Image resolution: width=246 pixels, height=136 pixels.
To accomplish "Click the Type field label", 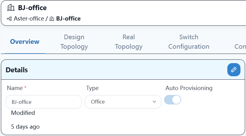I will [92, 88].
